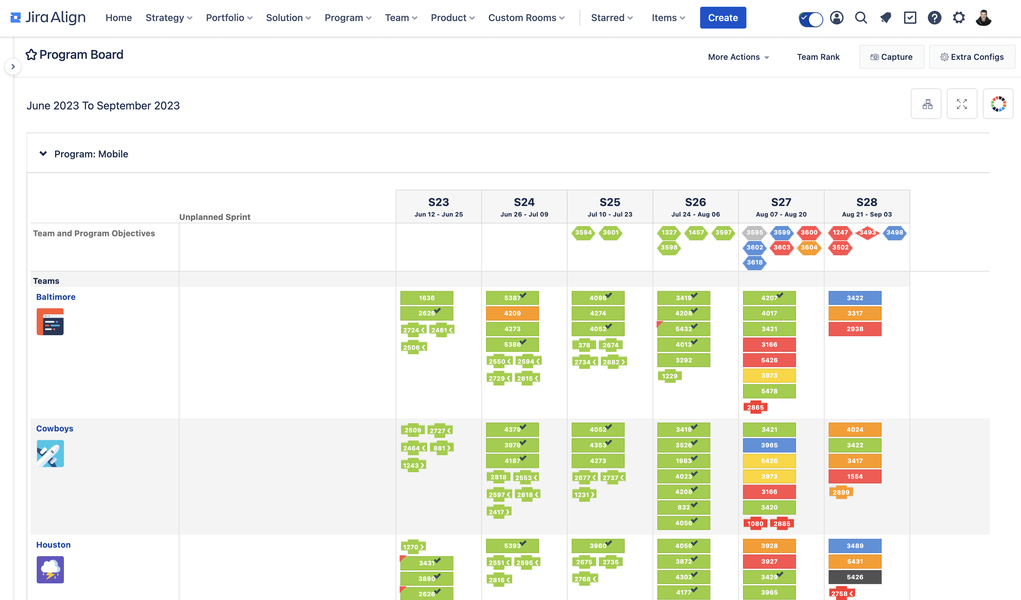Open Extra Configs panel
The height and width of the screenshot is (600, 1021).
coord(972,57)
